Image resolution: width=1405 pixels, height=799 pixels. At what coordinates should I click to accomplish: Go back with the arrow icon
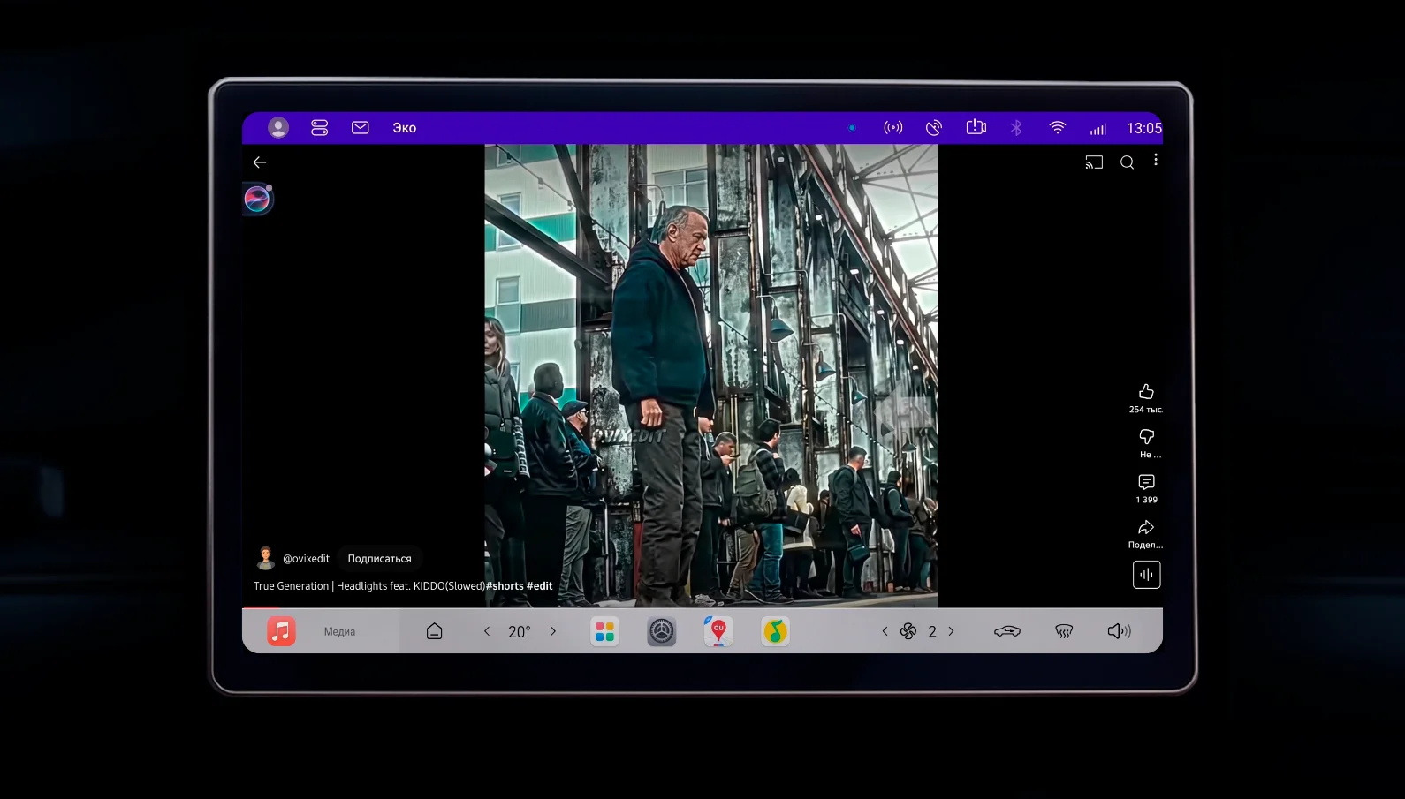tap(260, 162)
